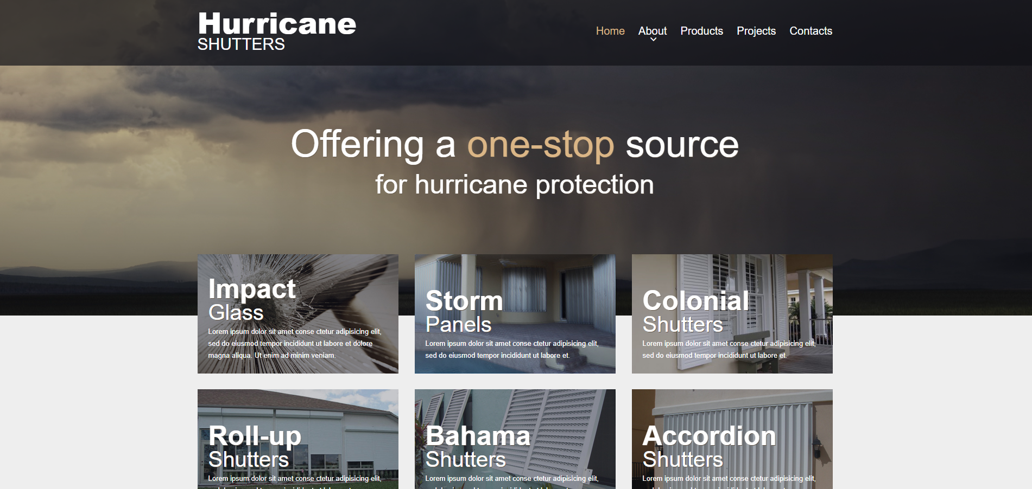Open the Accordion Shutters heading
Image resolution: width=1032 pixels, height=489 pixels.
(x=708, y=447)
